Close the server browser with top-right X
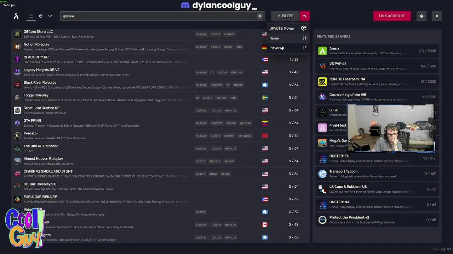The height and width of the screenshot is (254, 453). tap(437, 16)
